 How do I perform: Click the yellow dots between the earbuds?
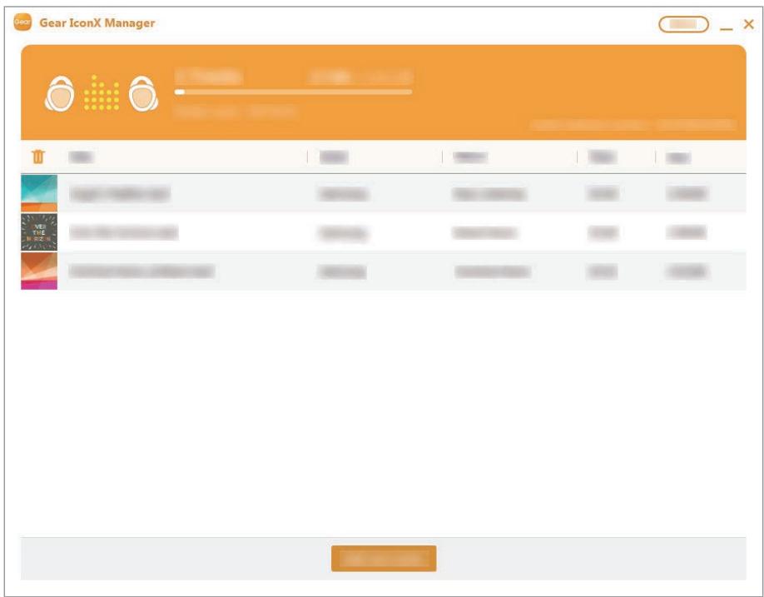tap(102, 92)
